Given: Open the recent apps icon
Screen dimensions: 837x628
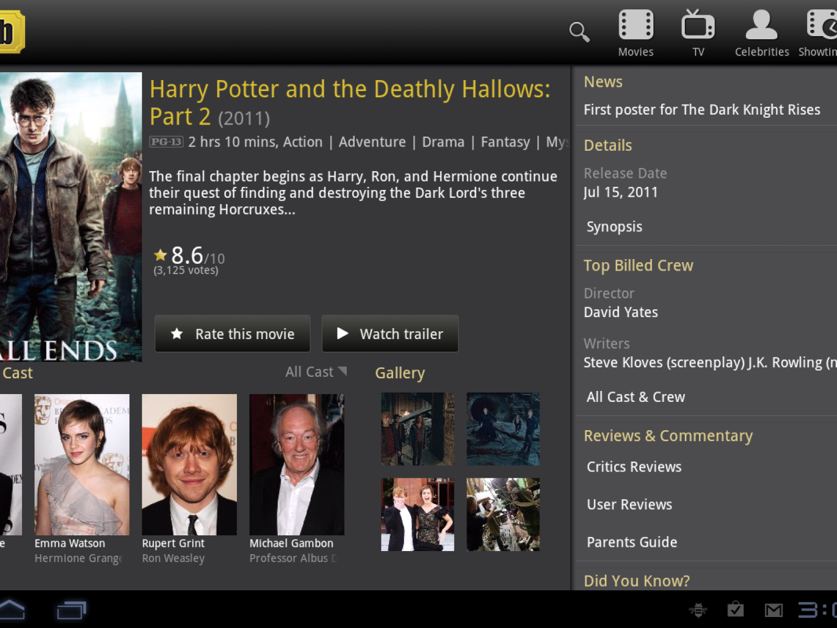Looking at the screenshot, I should pyautogui.click(x=71, y=610).
